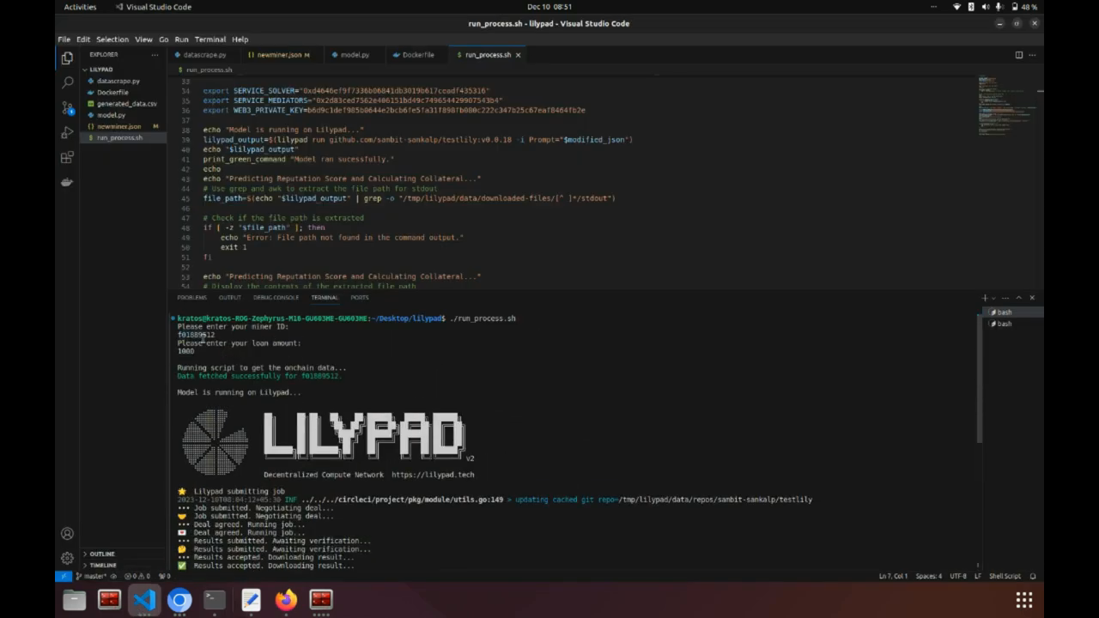
Task: Expand the OUTLINE section
Action: (x=101, y=554)
